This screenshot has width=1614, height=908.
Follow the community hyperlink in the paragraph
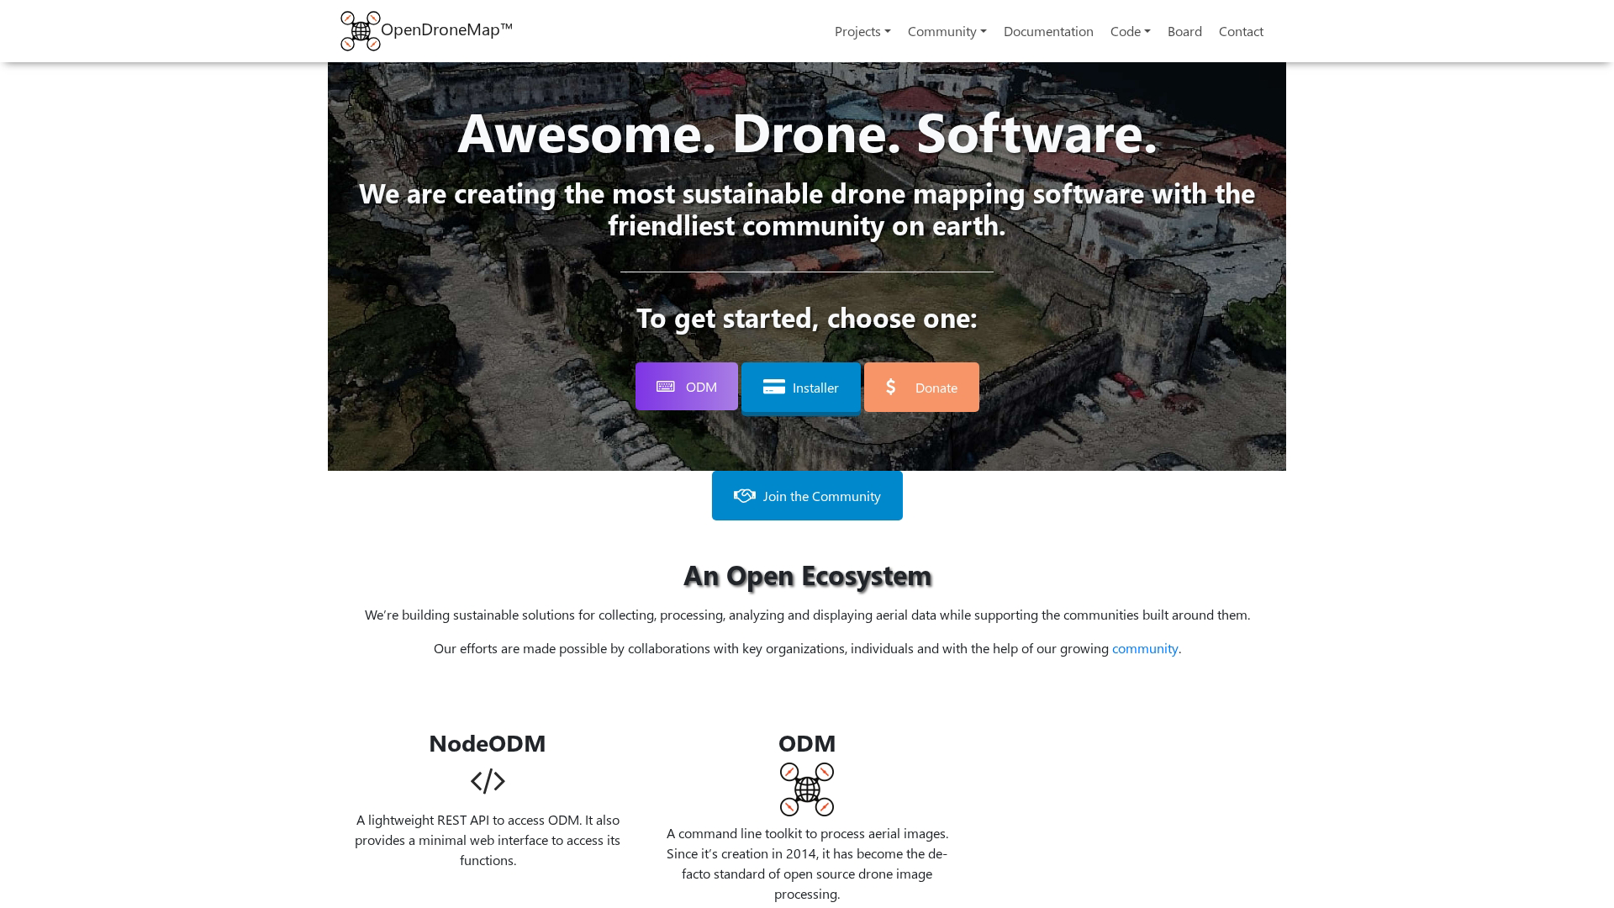pyautogui.click(x=1145, y=648)
